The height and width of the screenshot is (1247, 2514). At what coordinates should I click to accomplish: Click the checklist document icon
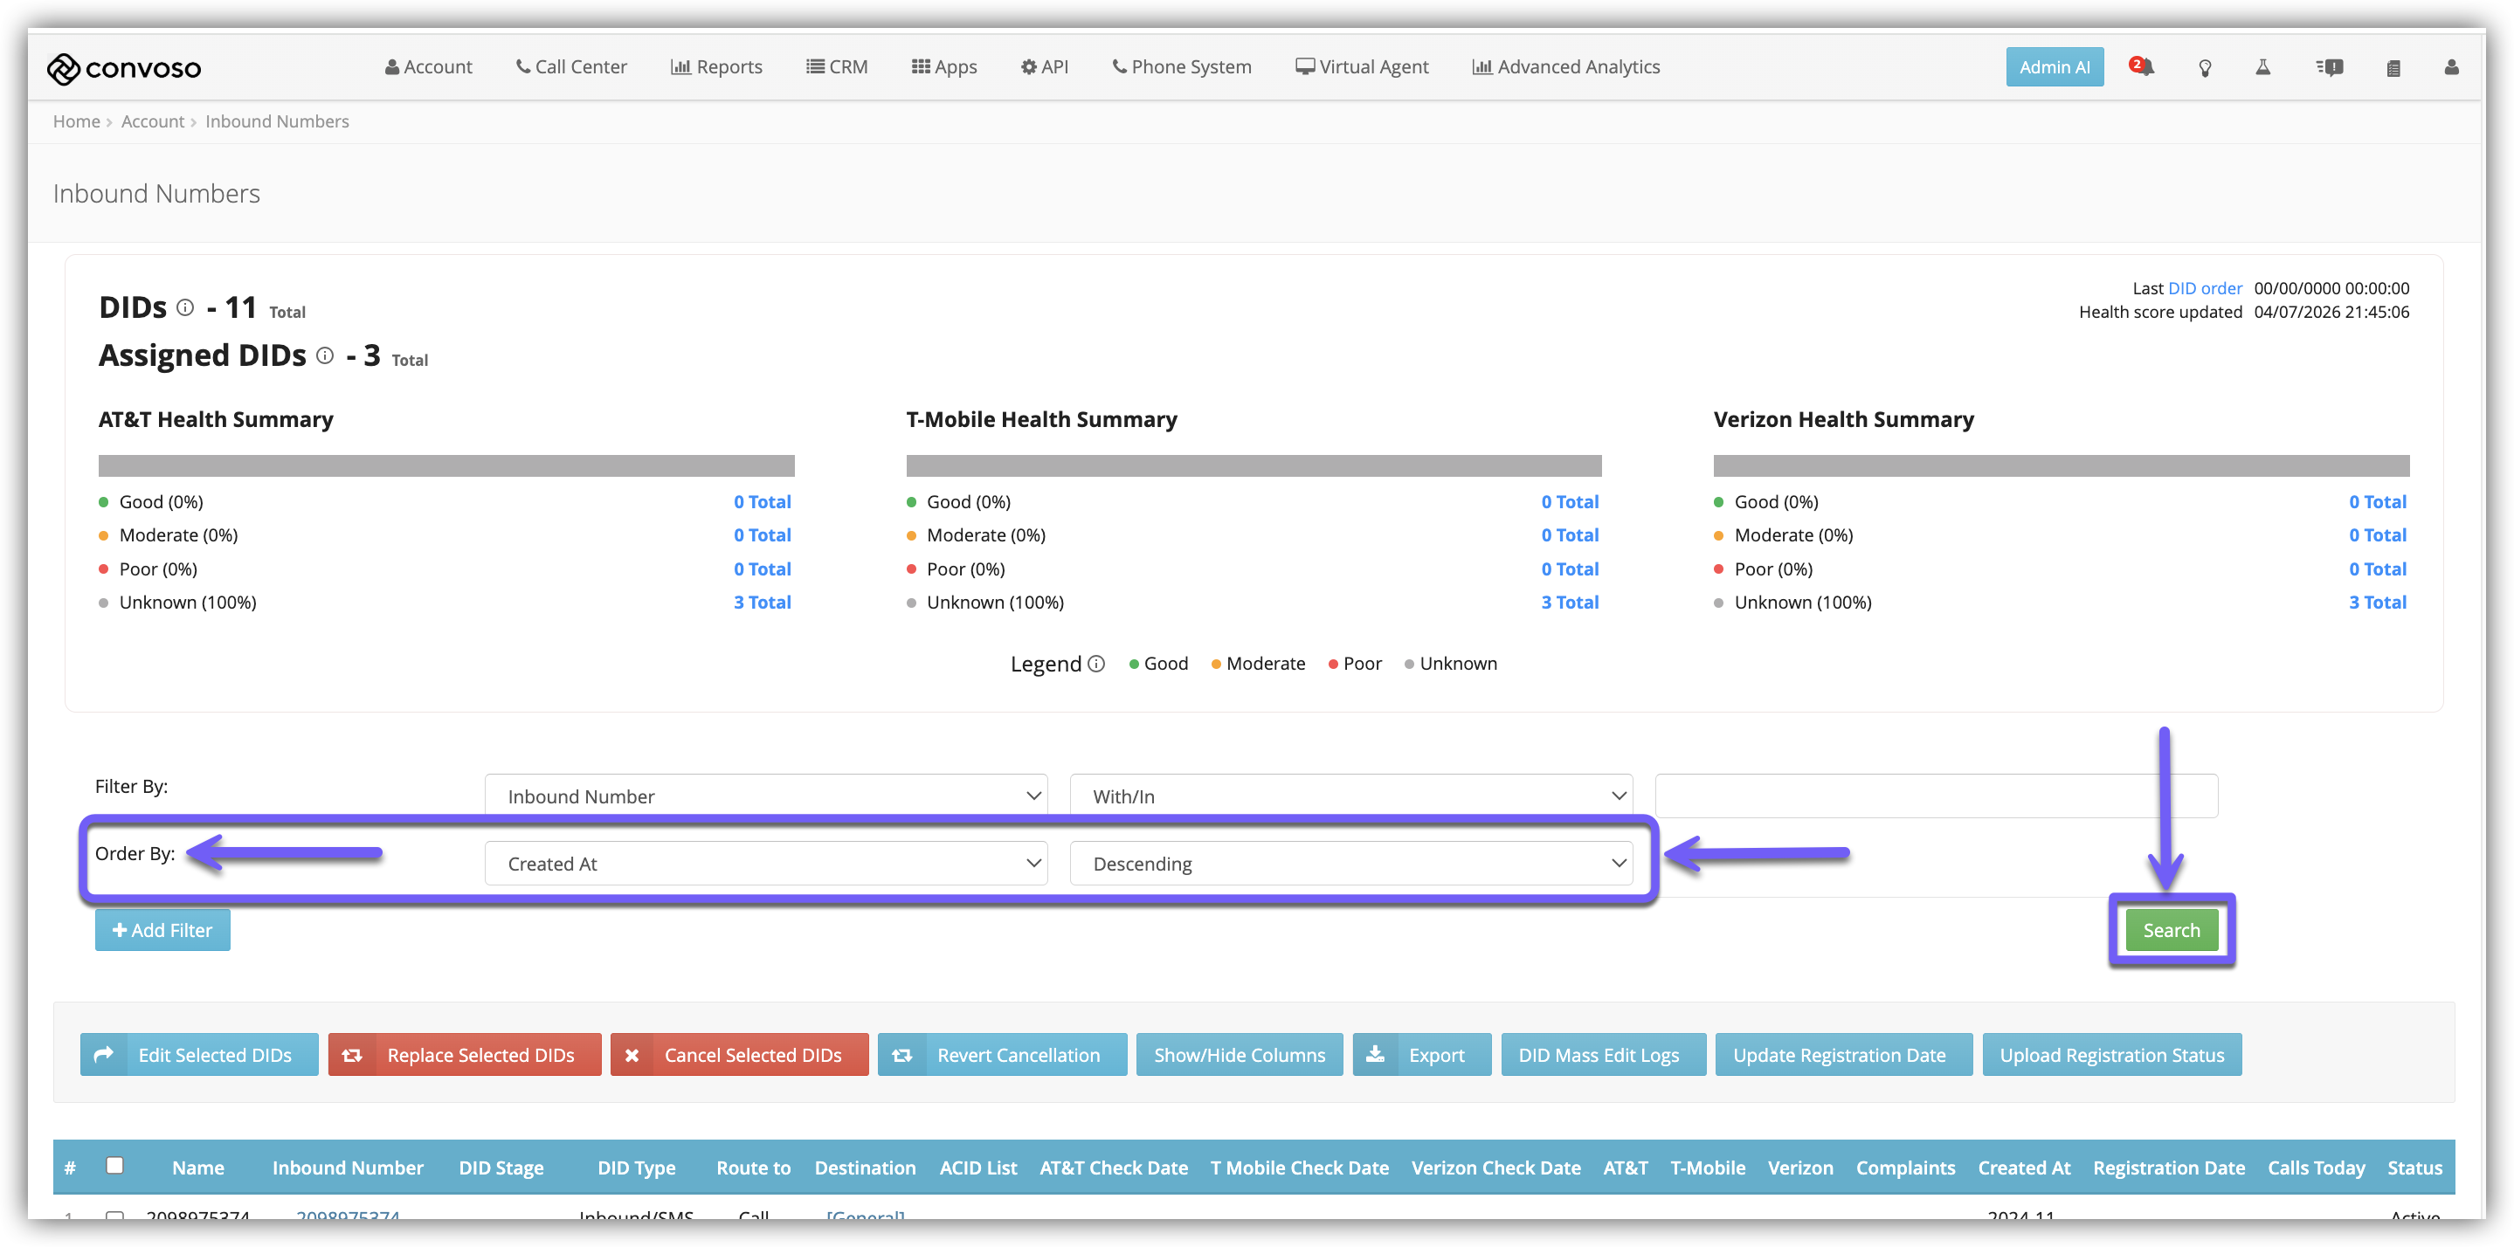click(x=2393, y=67)
